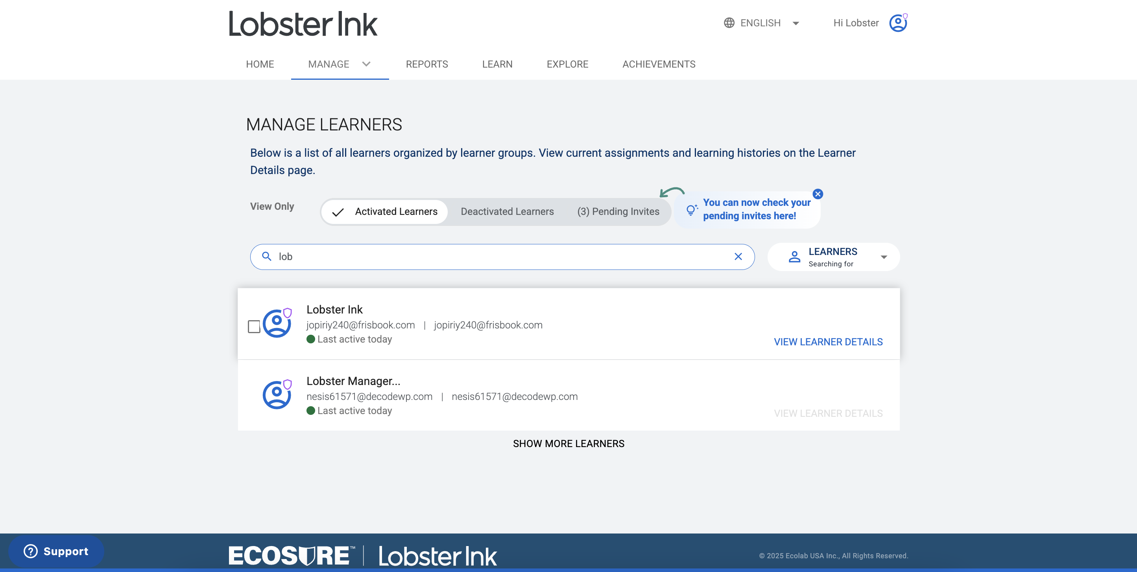The width and height of the screenshot is (1137, 572).
Task: Click the search magnifier icon
Action: point(268,257)
